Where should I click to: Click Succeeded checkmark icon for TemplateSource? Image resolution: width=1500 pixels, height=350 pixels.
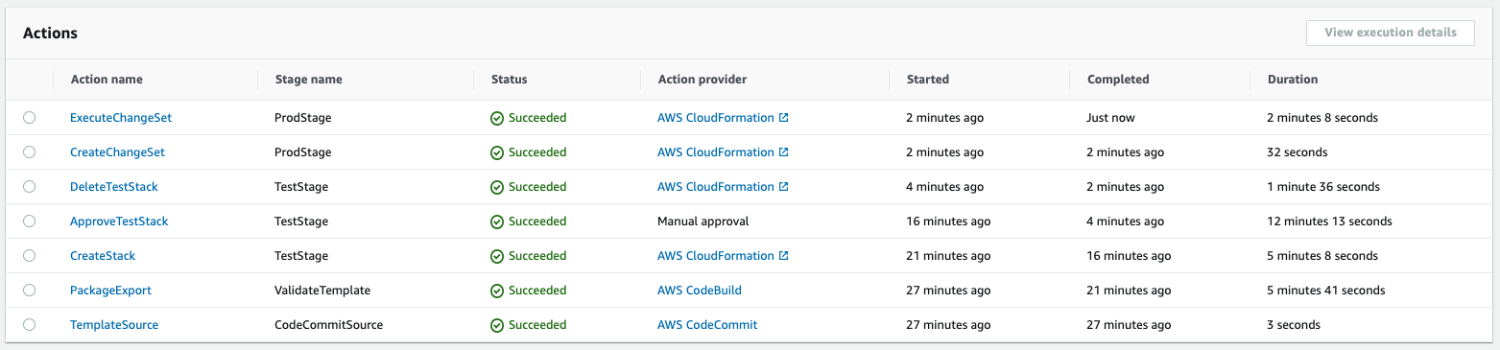[497, 325]
